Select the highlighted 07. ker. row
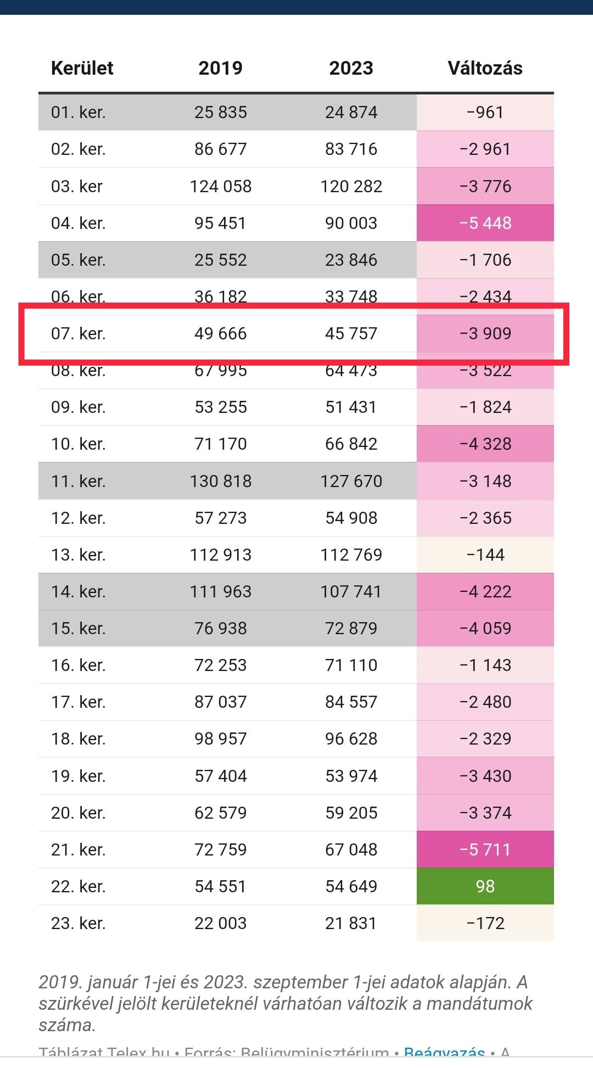Screen dimensions: 593x1068 [x=296, y=333]
